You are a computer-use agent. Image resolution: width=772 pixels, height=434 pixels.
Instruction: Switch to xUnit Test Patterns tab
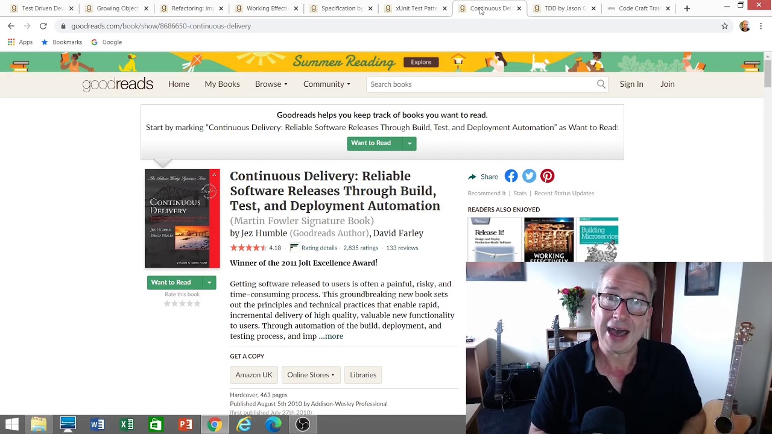click(x=416, y=8)
